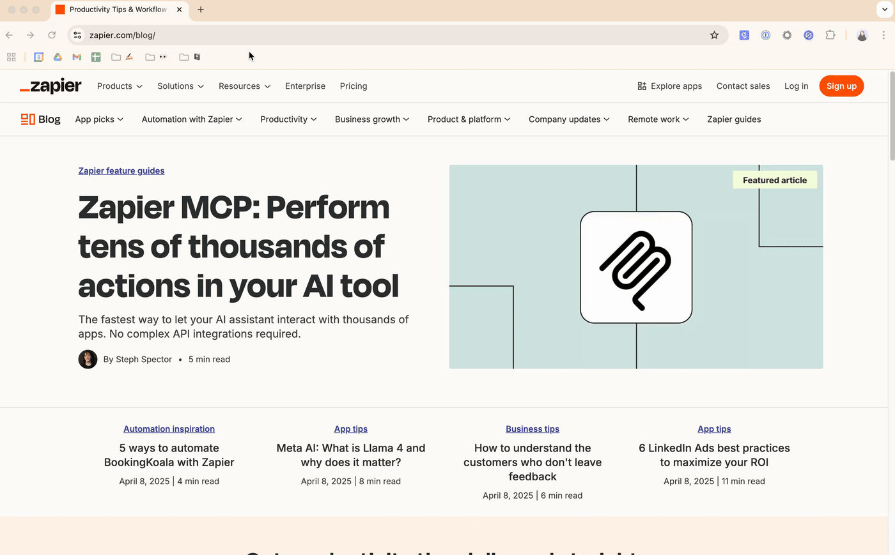Screen dimensions: 895x555
Task: Click the featured article paperclip image
Action: click(636, 267)
